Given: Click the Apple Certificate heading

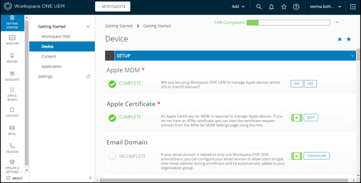Looking at the screenshot, I should (x=131, y=104).
